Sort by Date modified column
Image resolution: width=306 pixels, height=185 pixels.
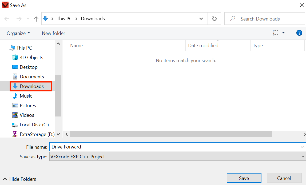coord(203,46)
